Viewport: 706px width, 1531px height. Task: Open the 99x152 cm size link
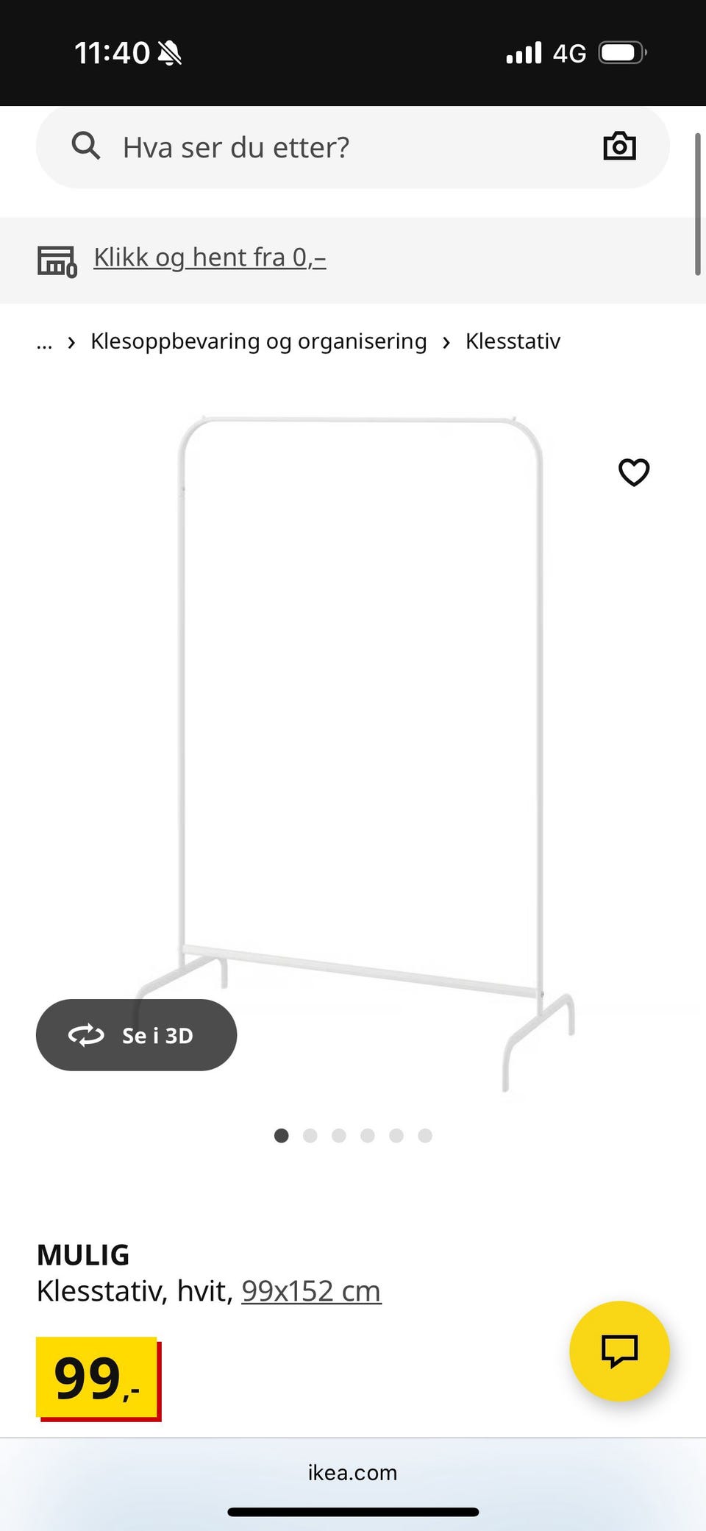[311, 1290]
